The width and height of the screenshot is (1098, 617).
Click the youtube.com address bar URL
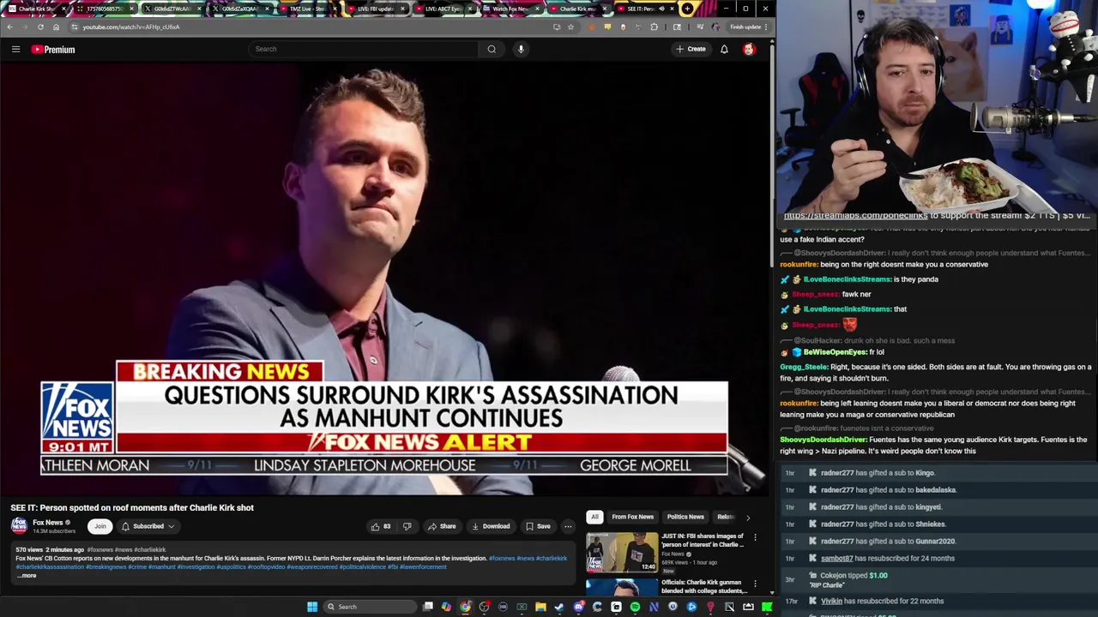click(x=131, y=27)
